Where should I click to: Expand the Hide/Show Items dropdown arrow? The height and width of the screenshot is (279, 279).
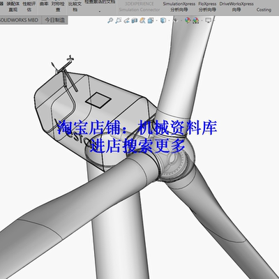tap(181, 21)
